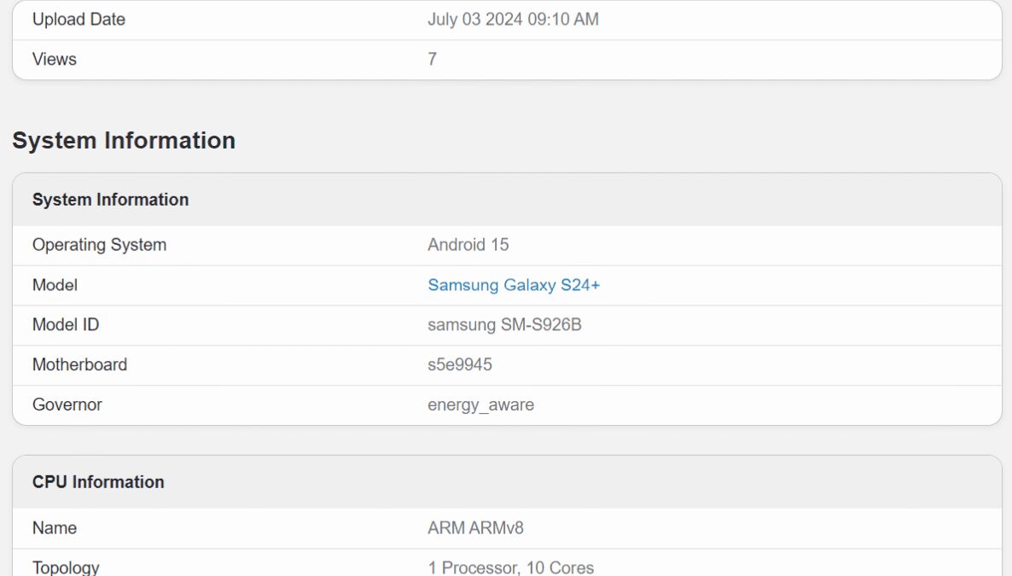Click the System Information page heading
Viewport: 1012px width, 576px height.
pos(124,141)
